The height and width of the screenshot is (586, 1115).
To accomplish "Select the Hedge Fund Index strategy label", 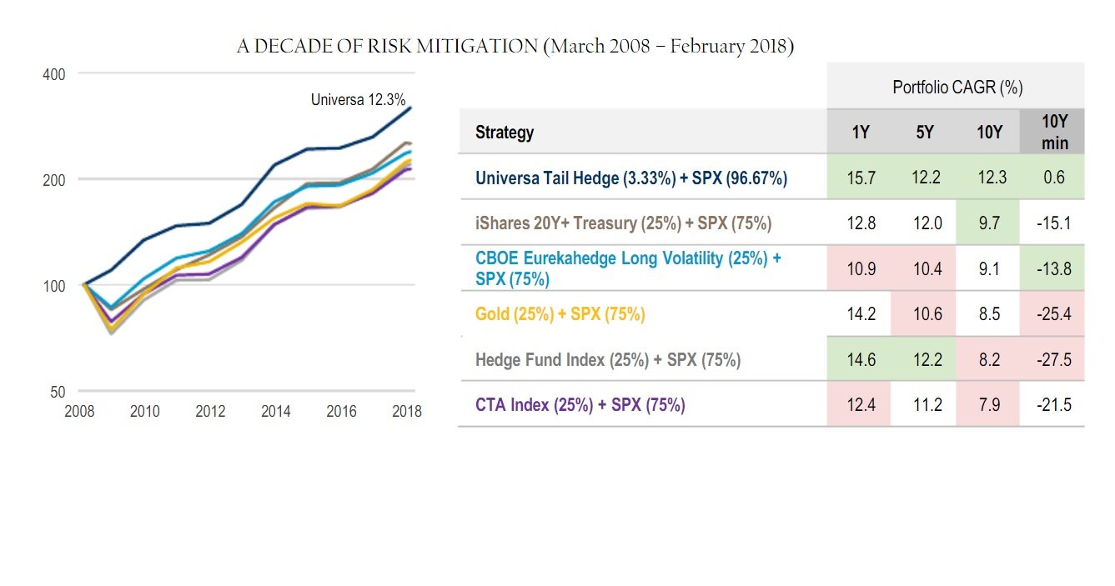I will [x=608, y=360].
